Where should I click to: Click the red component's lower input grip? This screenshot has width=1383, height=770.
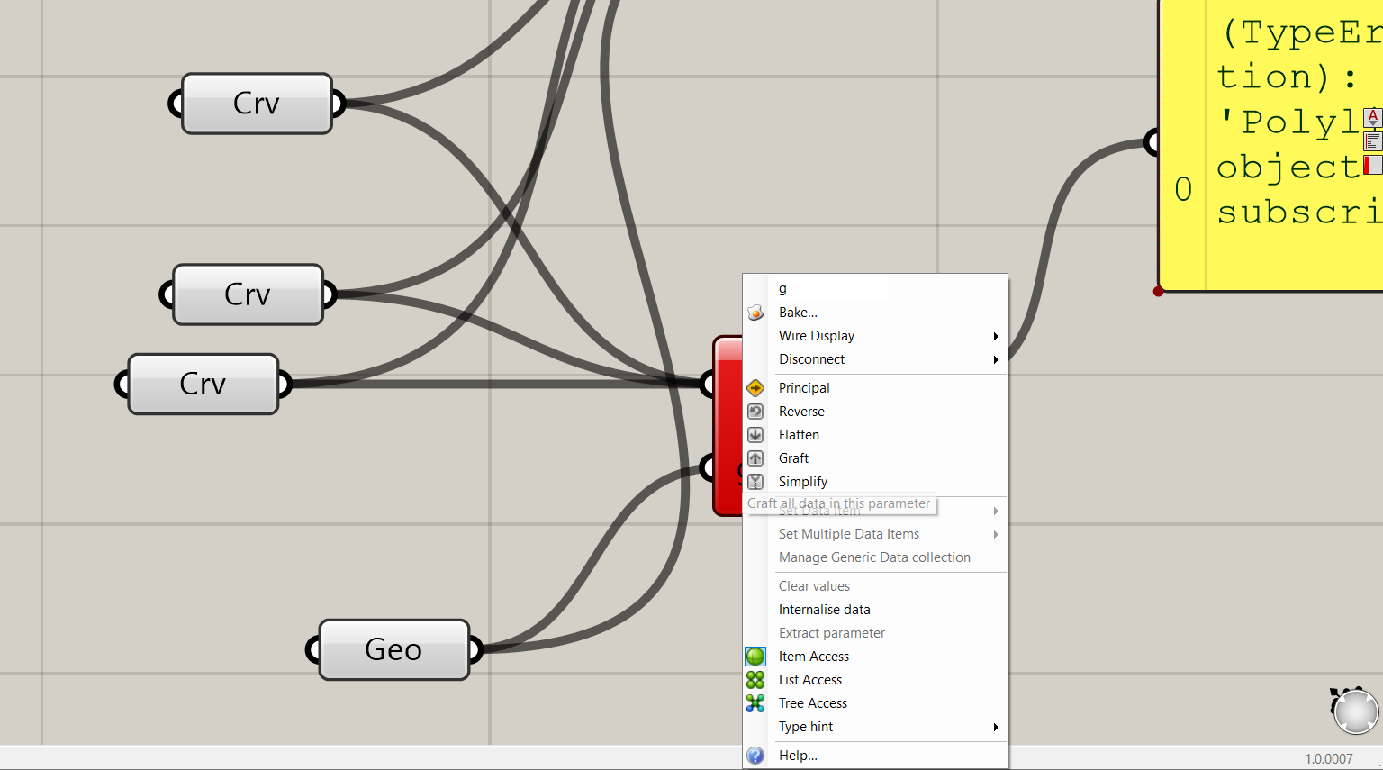708,467
